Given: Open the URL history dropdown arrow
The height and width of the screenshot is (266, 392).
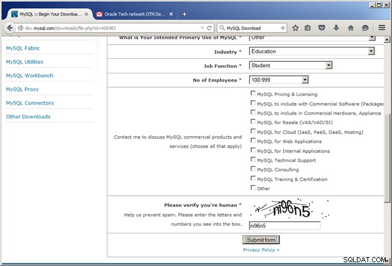Looking at the screenshot, I should [x=202, y=28].
